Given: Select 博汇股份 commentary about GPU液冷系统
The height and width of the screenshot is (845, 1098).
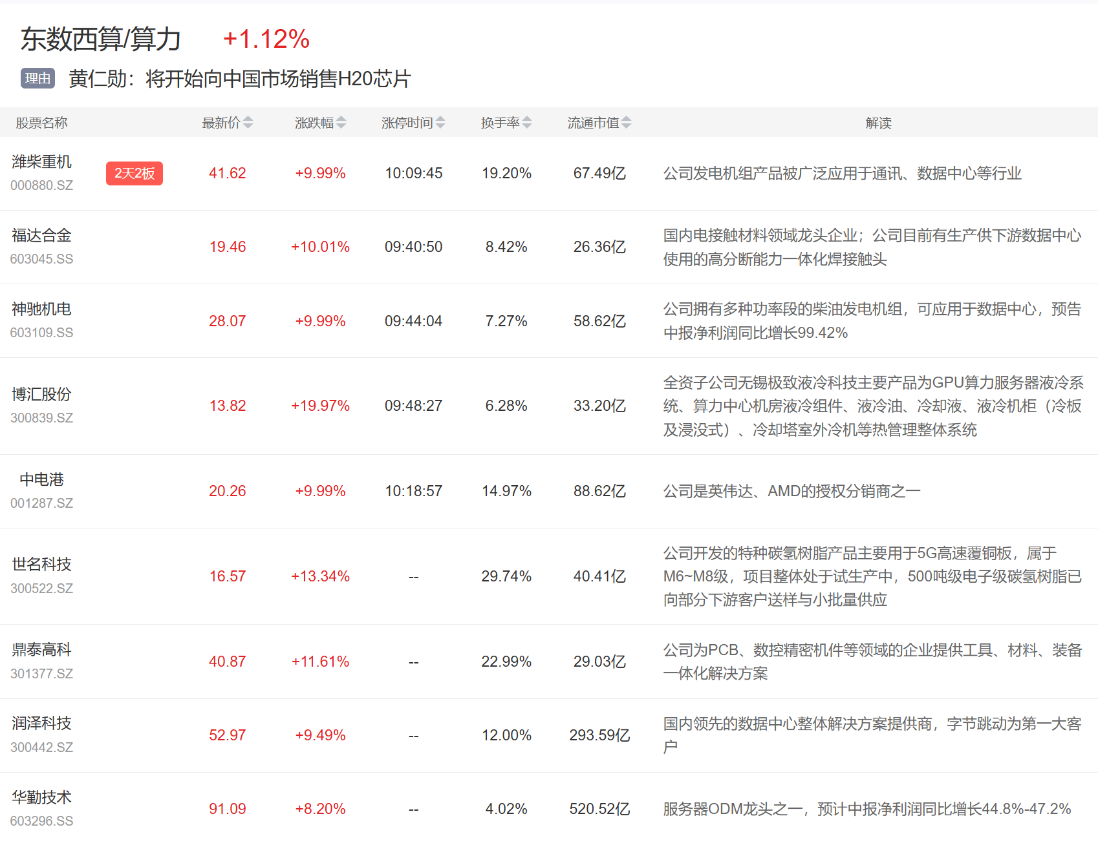Looking at the screenshot, I should point(873,406).
